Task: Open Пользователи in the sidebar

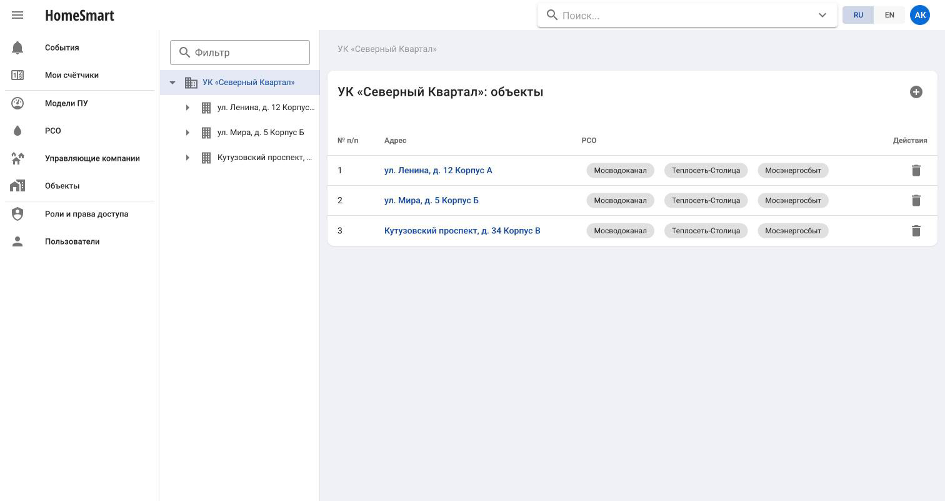Action: coord(72,241)
